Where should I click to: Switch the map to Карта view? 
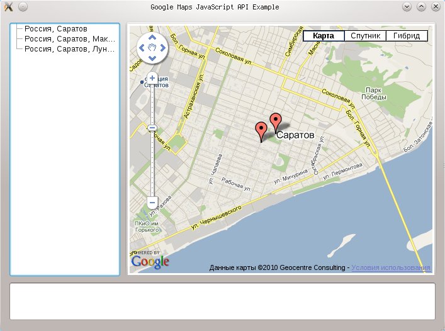click(324, 36)
